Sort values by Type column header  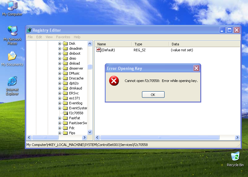[150, 44]
